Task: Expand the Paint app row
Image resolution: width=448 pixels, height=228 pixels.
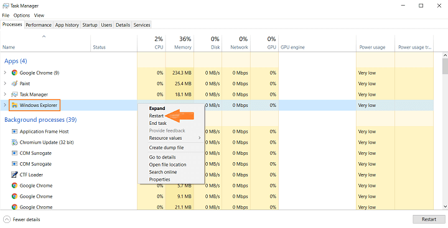Action: pos(5,84)
